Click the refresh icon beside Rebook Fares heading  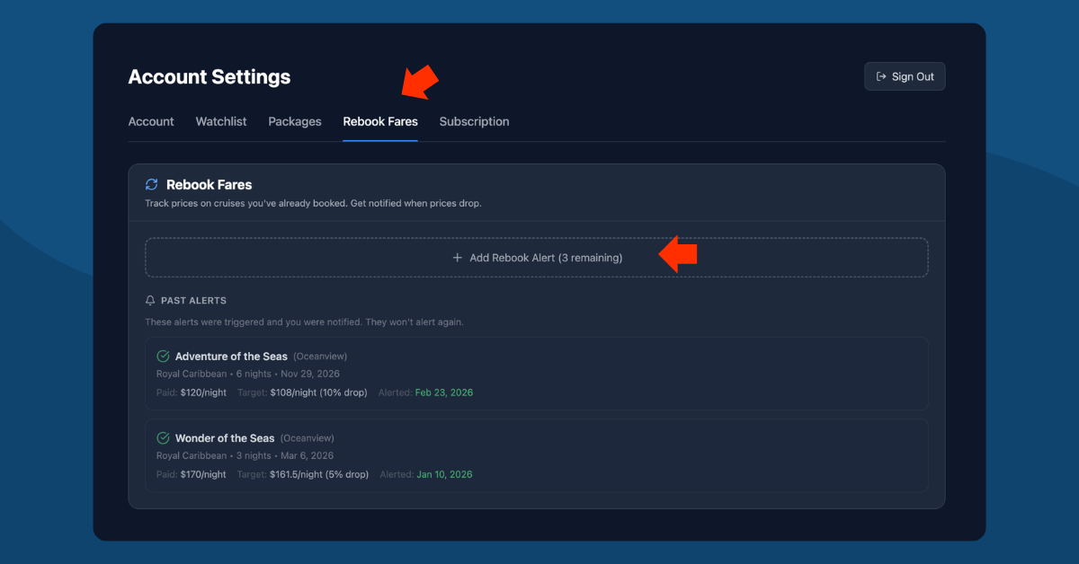tap(152, 184)
